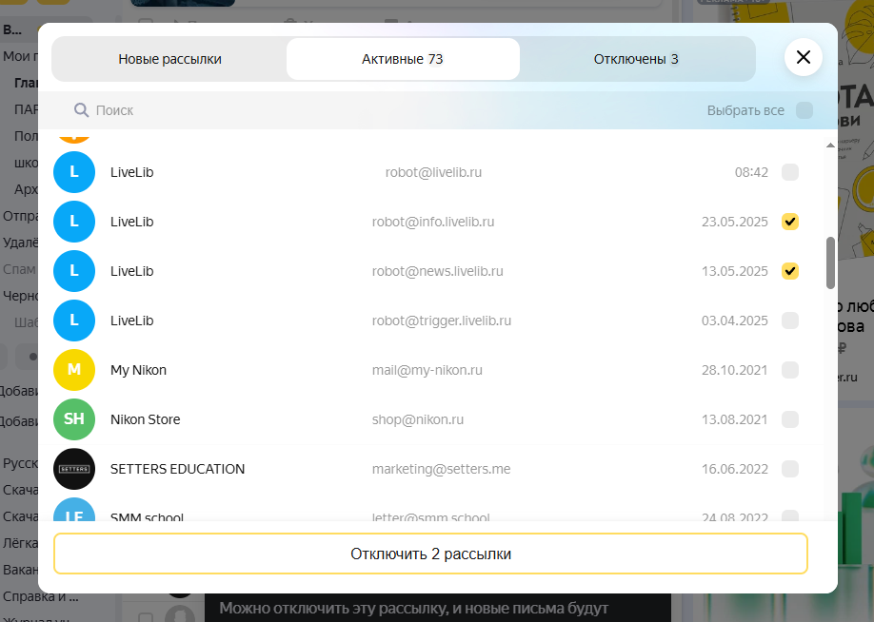The width and height of the screenshot is (874, 622).
Task: Select the Nikon Store checkbox
Action: (789, 419)
